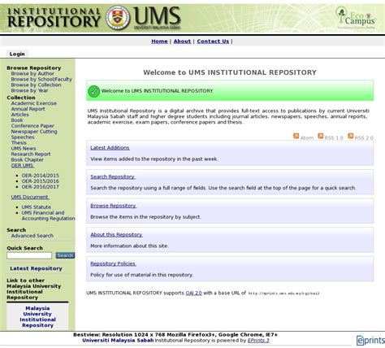Open Search Repository link

(x=113, y=176)
